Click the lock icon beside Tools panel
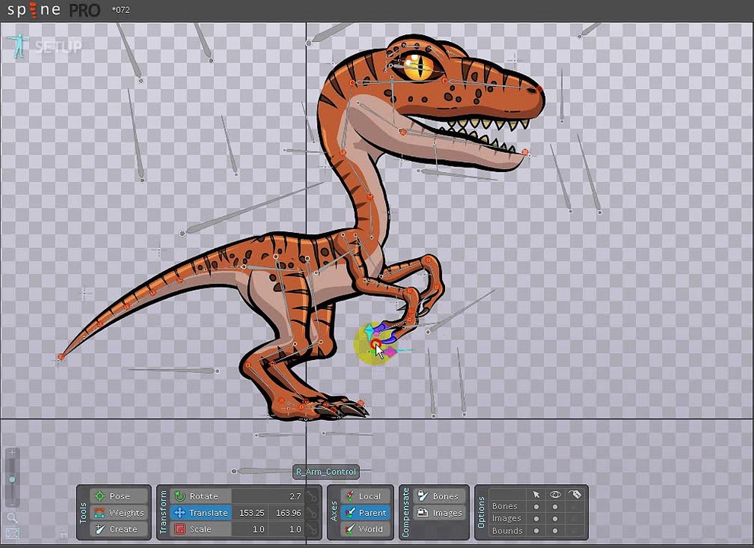Screen dimensions: 754x548 pyautogui.click(x=63, y=533)
